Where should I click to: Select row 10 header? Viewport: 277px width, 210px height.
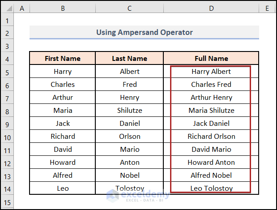tap(8, 137)
